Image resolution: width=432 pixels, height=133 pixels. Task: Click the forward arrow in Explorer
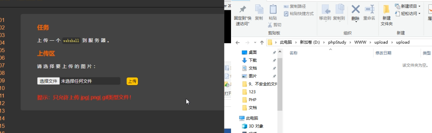click(247, 43)
